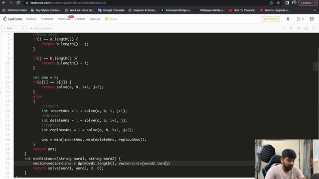
Task: Open the Animated Bridge bookmark
Action: 176,10
